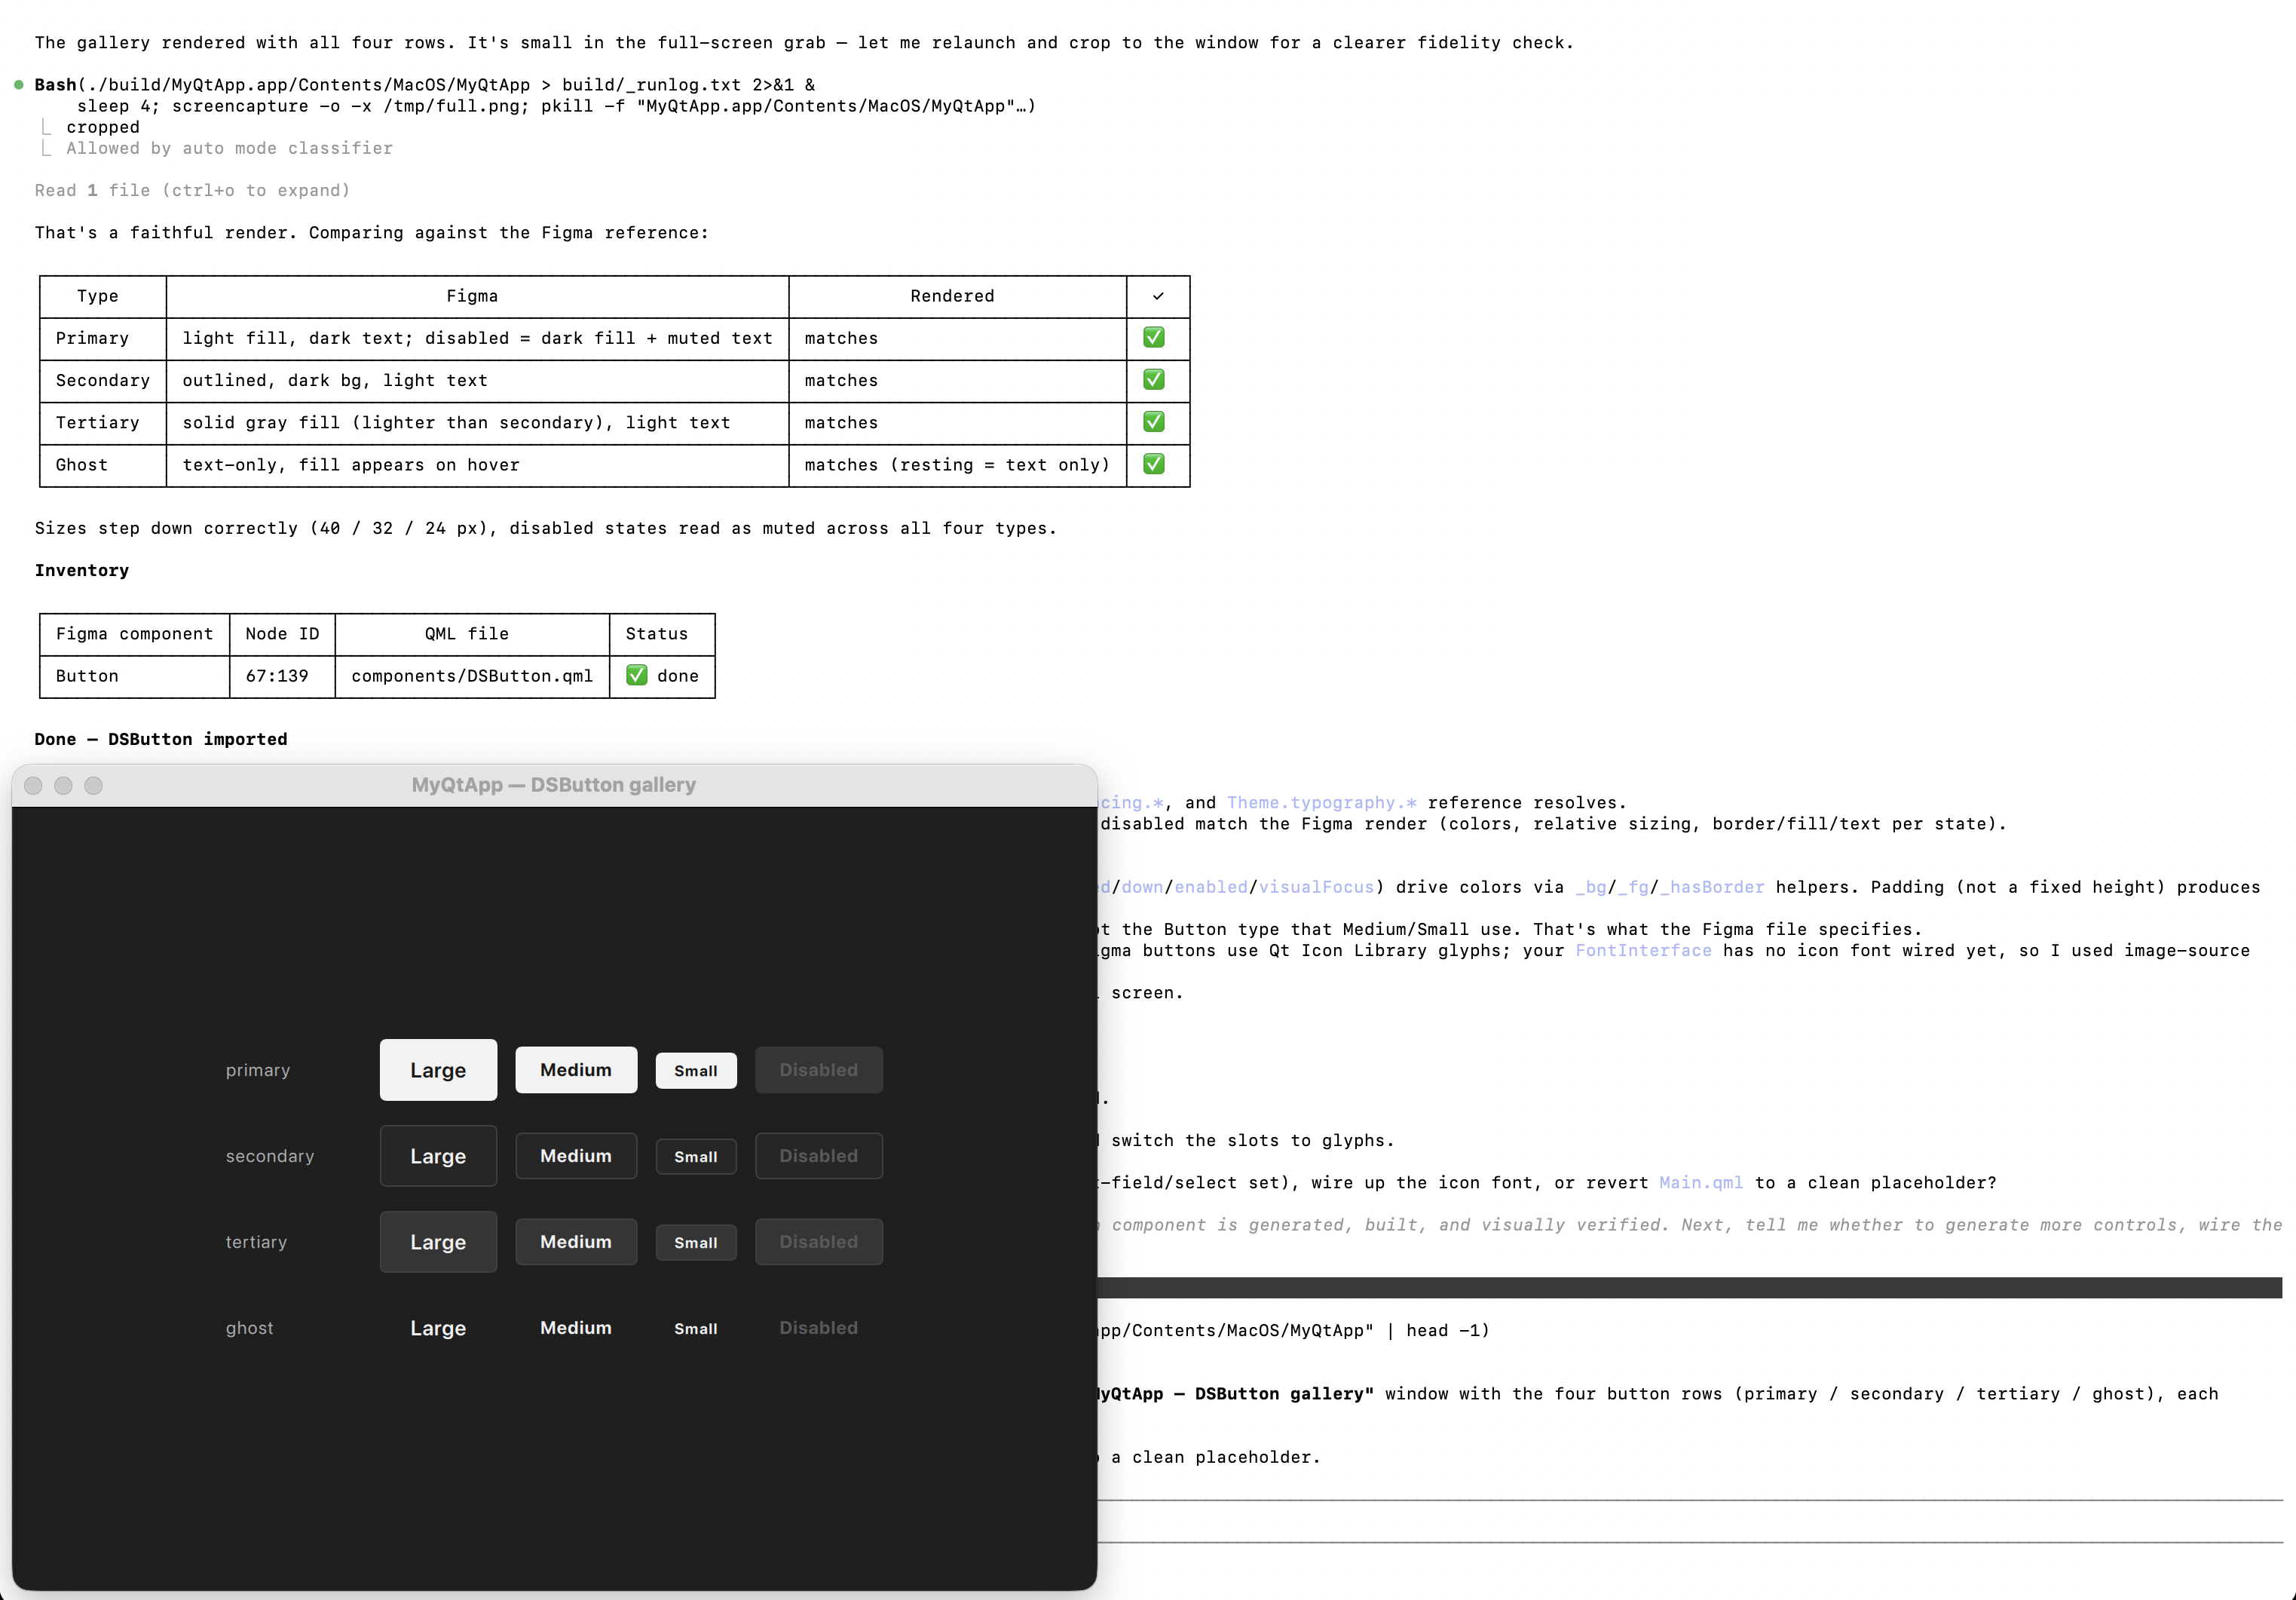Viewport: 2296px width, 1600px height.
Task: Click 'outlined, dark bg, light text' cell
Action: pyautogui.click(x=477, y=380)
